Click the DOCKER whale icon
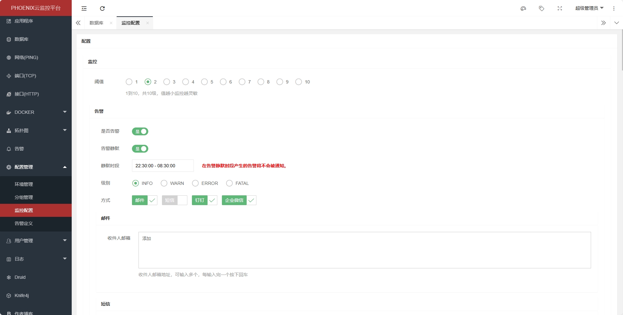 [9, 112]
